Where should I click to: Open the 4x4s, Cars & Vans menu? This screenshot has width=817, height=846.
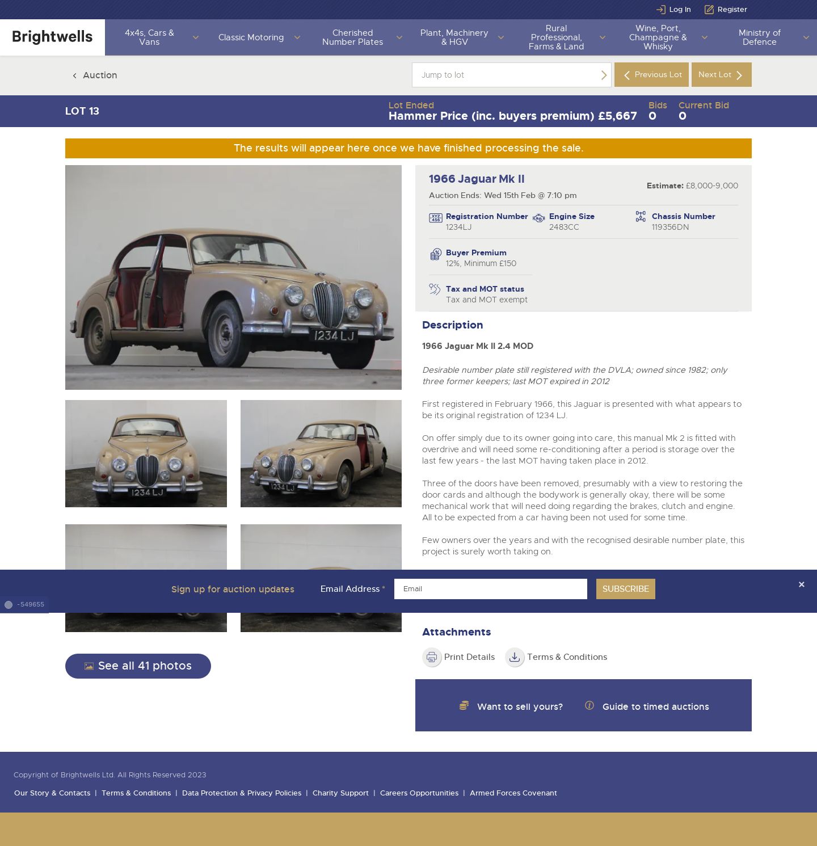(x=149, y=37)
